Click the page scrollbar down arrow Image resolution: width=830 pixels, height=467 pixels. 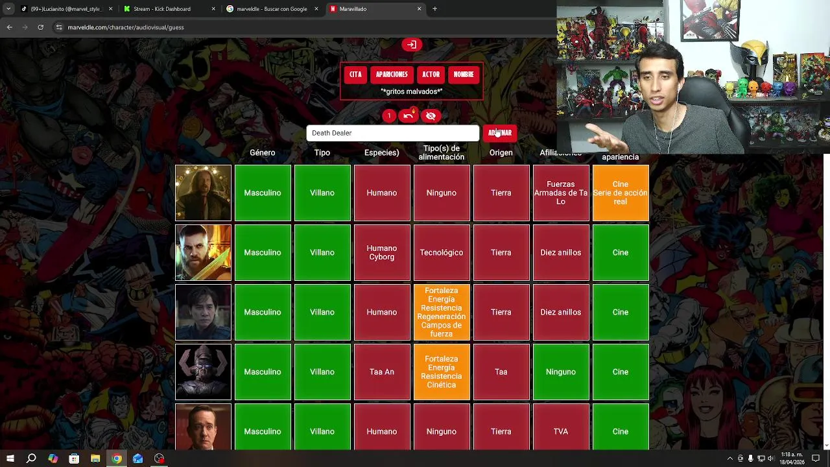pyautogui.click(x=826, y=446)
